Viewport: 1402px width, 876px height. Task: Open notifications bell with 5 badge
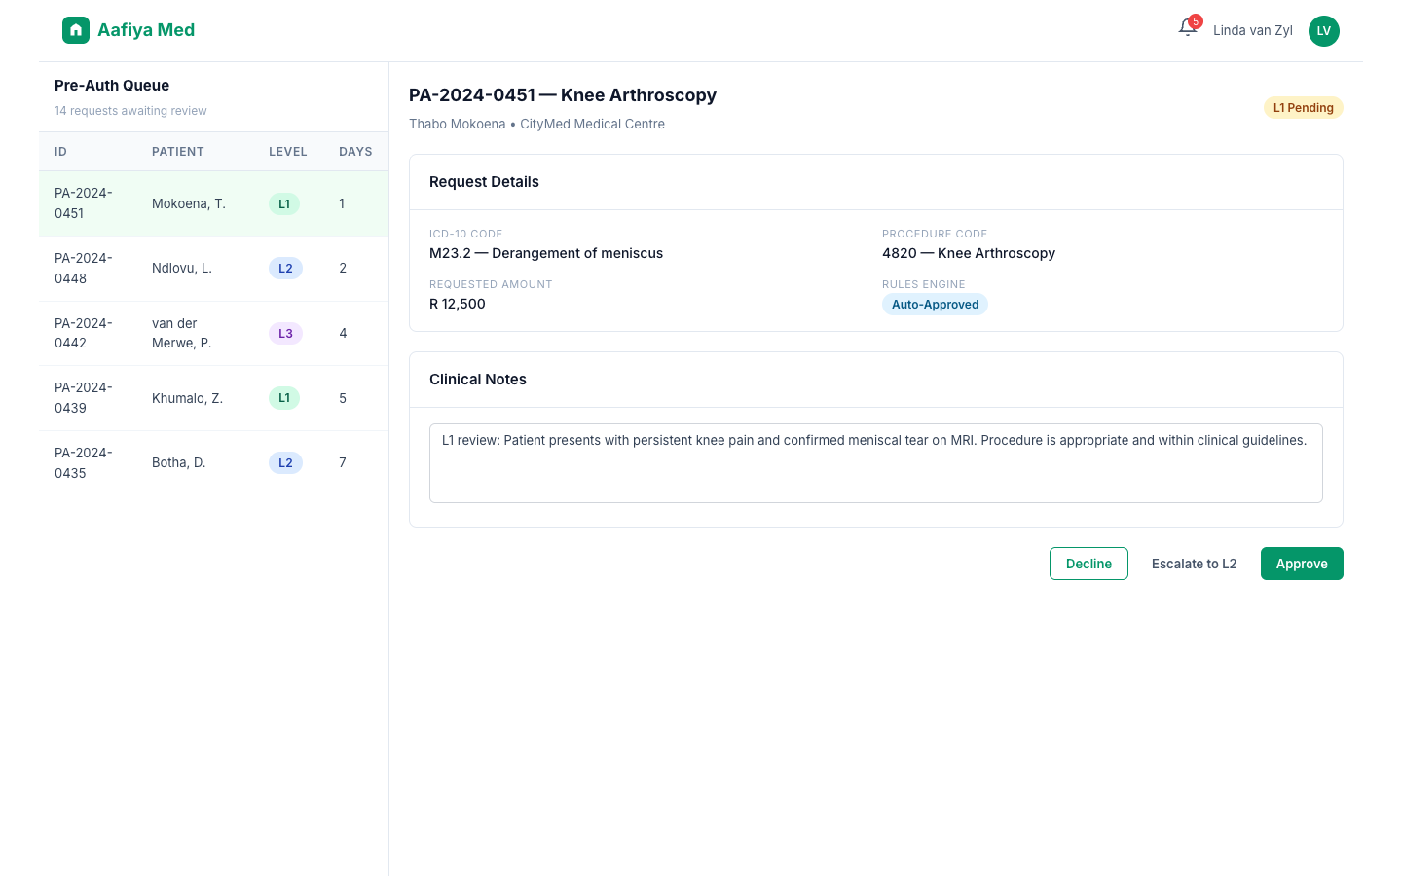(x=1188, y=28)
